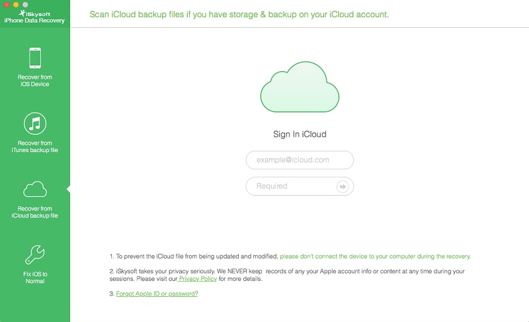Minimize window using yellow button

(15, 5)
